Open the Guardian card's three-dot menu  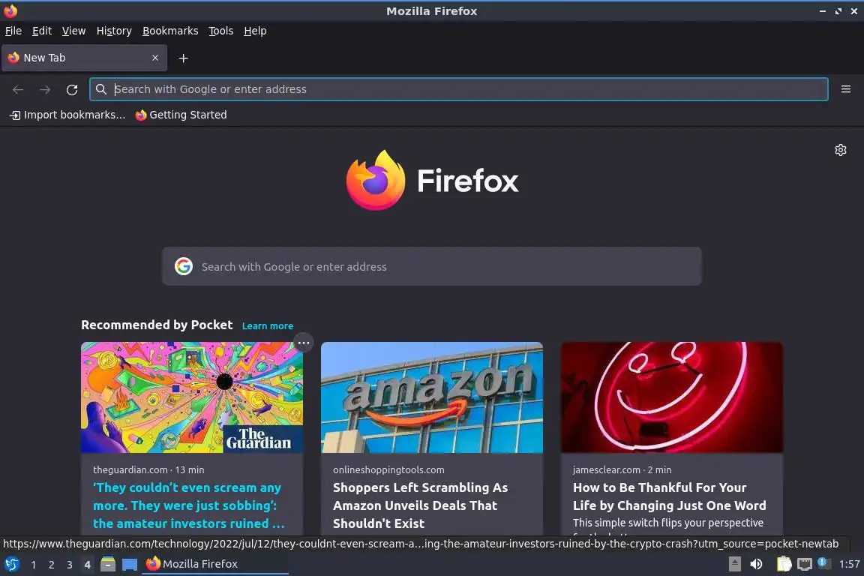(304, 343)
